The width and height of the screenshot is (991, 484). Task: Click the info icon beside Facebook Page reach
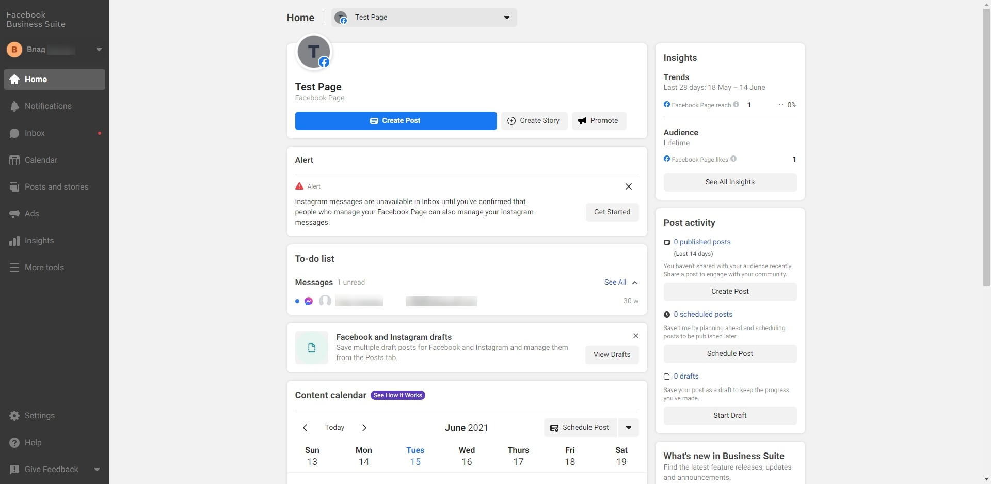736,104
